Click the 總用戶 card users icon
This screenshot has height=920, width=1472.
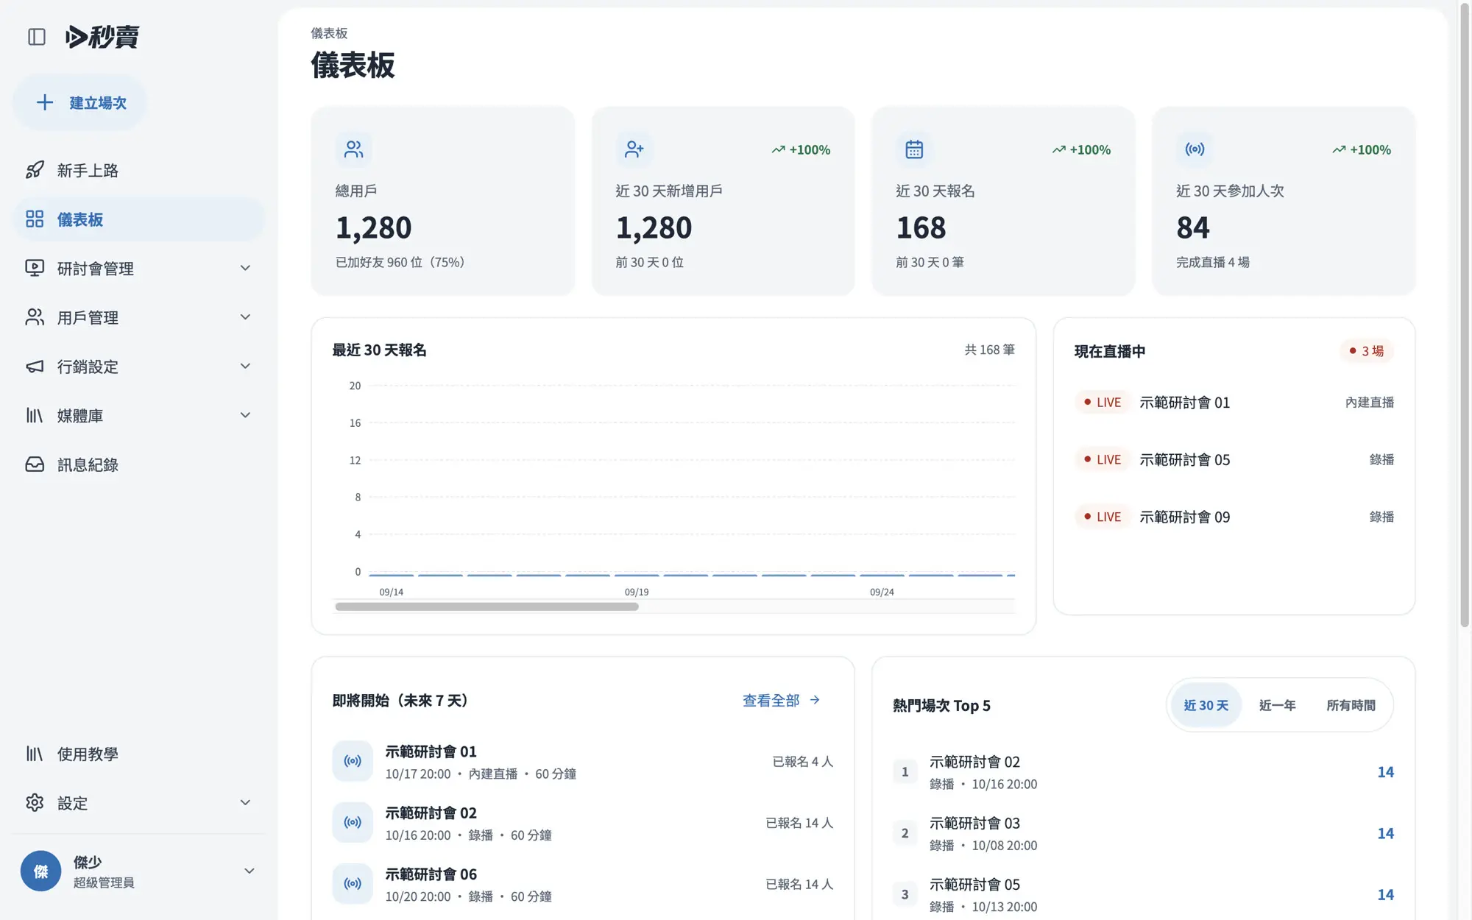click(354, 149)
